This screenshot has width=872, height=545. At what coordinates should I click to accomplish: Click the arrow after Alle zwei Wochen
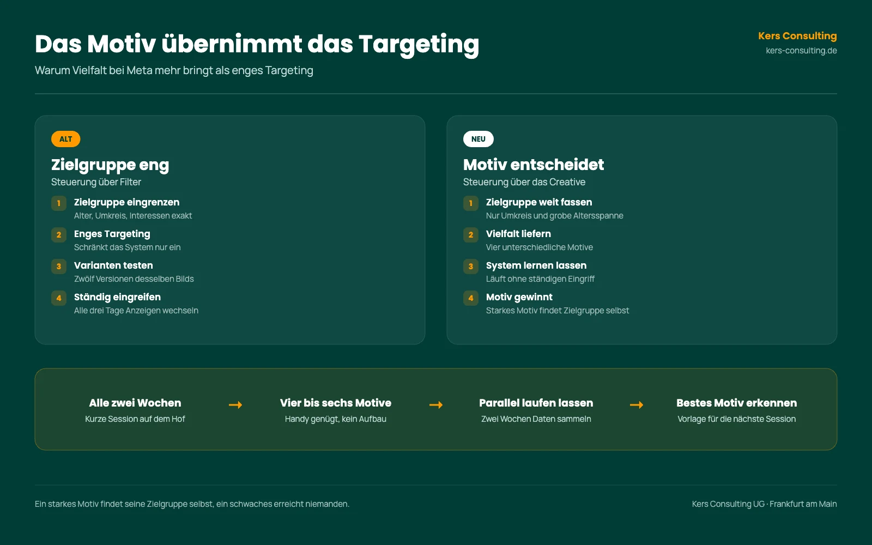[235, 405]
